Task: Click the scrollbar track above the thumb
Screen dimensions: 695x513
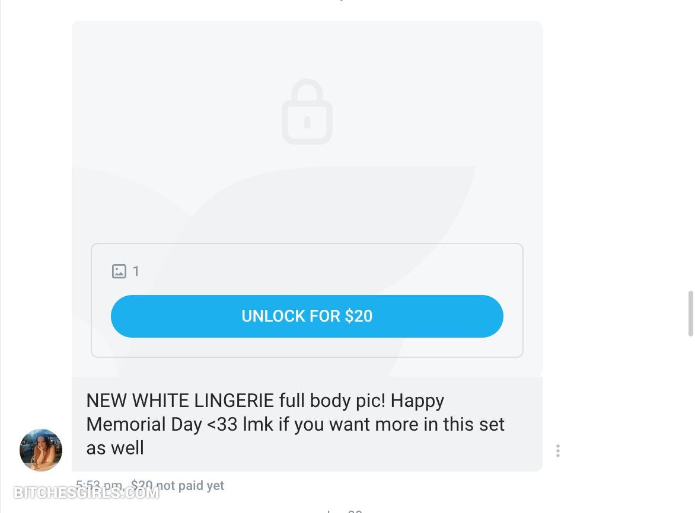Action: point(690,145)
